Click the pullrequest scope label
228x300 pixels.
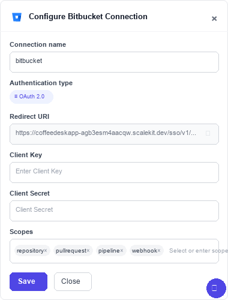[x=71, y=251]
